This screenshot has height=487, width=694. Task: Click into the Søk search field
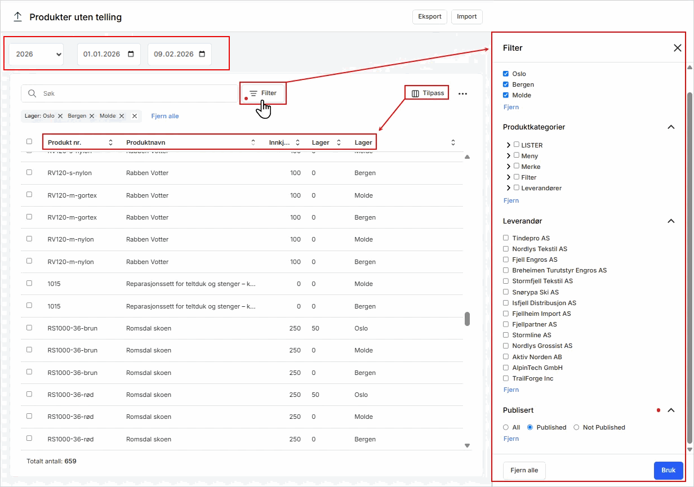(x=135, y=93)
